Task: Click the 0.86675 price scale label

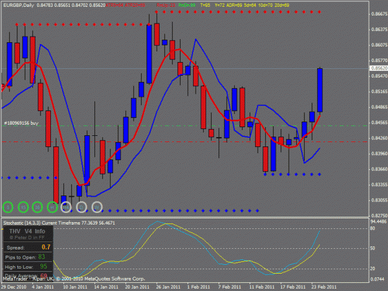Action: [x=379, y=14]
